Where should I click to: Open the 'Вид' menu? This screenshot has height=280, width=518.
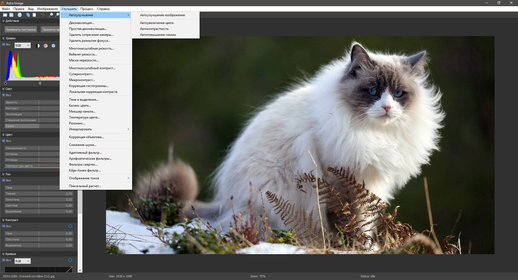pyautogui.click(x=31, y=9)
